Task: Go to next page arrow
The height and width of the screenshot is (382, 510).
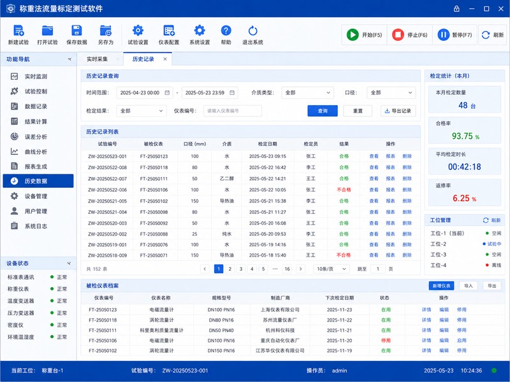Action: 300,269
